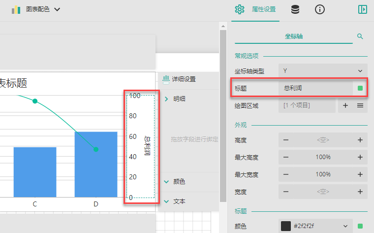Add an item to 绘图区域 with plus
The height and width of the screenshot is (233, 374).
(345, 105)
